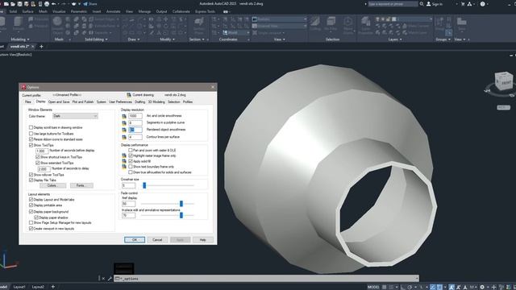This screenshot has height=290, width=516.
Task: Click the status bar settings gear icon
Action: point(482,287)
